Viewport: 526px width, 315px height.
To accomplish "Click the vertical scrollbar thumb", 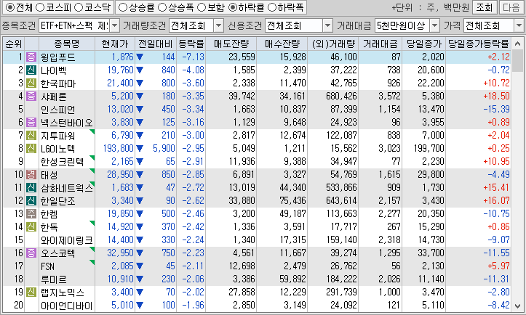I will (517, 60).
